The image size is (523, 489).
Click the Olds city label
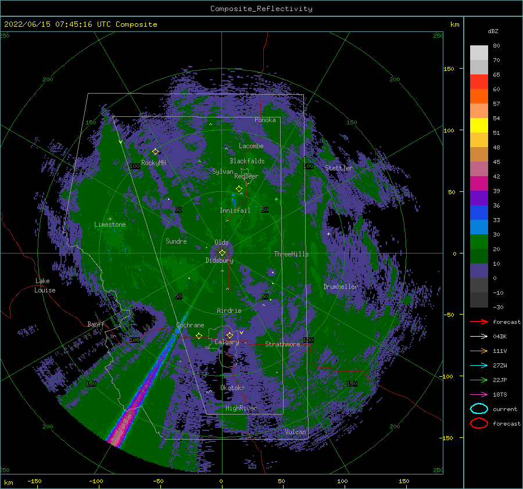click(x=221, y=242)
